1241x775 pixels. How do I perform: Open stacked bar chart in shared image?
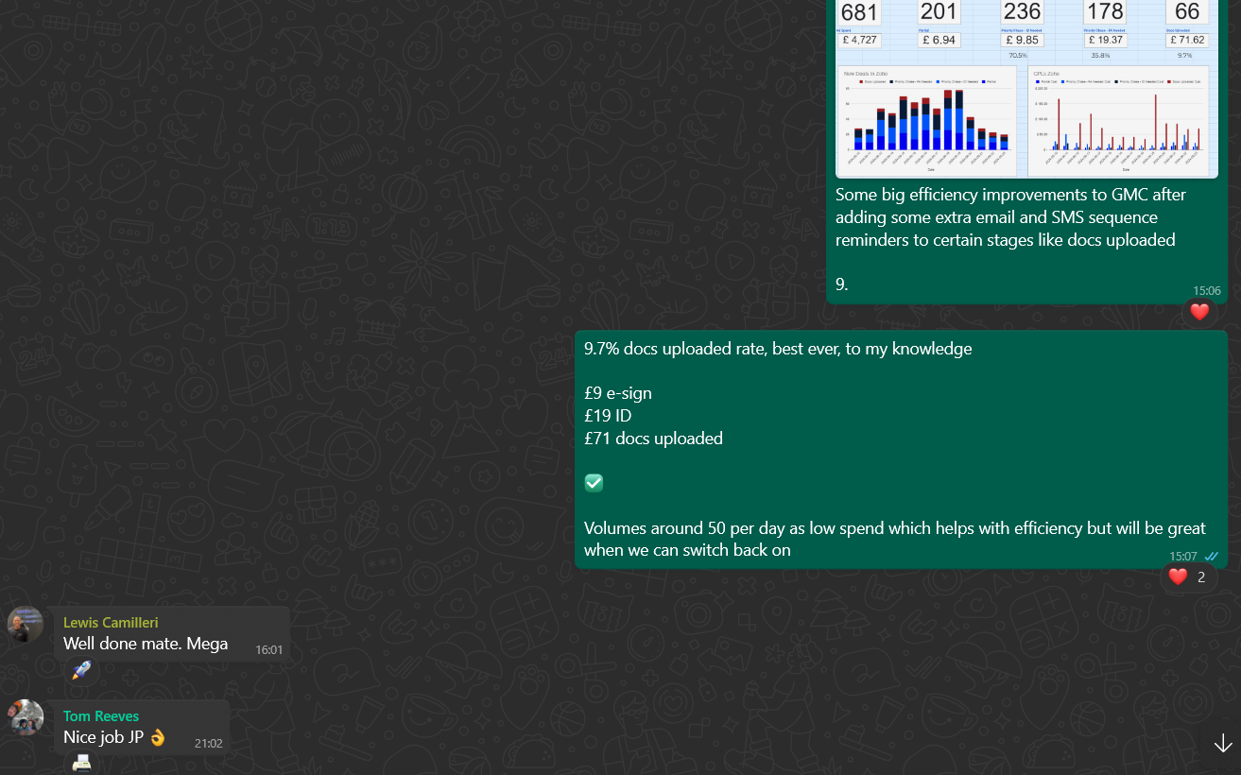tap(926, 121)
